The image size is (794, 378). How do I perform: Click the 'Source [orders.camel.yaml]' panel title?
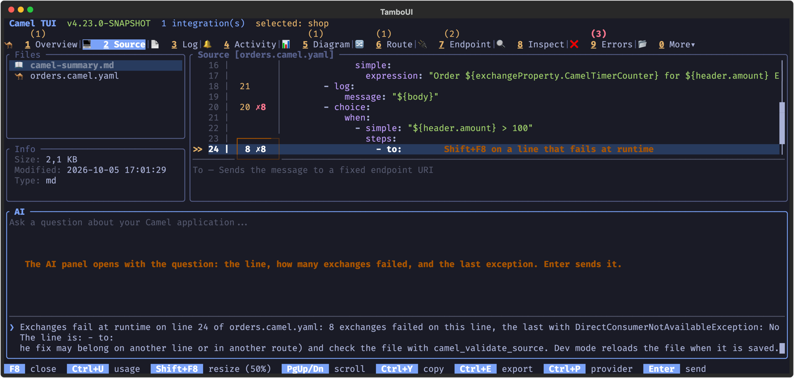point(265,55)
